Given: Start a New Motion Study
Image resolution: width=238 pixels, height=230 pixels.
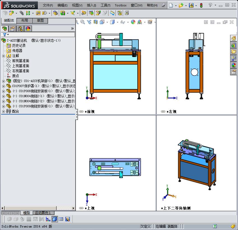Looking at the screenshot, I should (x=84, y=13).
